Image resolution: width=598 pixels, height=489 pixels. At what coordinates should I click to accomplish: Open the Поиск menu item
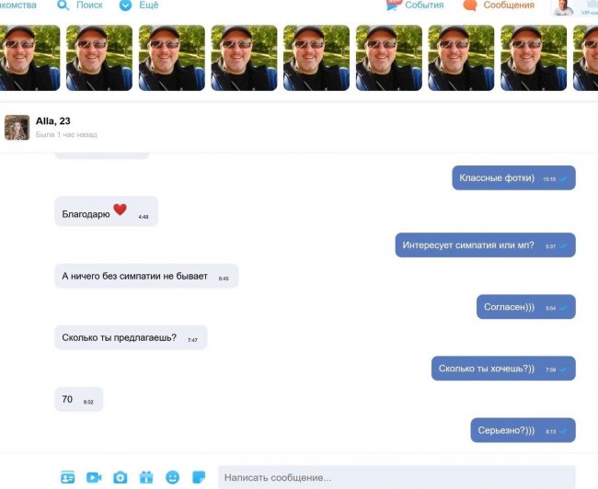point(89,5)
